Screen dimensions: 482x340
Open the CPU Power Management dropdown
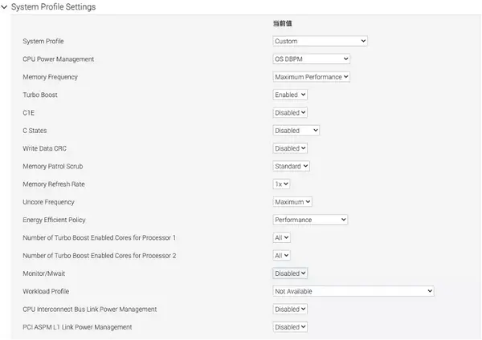311,59
